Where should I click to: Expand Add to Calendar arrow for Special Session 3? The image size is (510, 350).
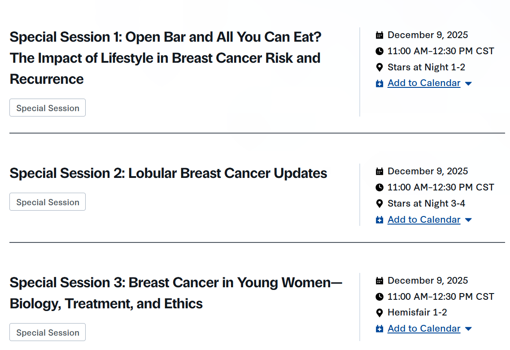pos(468,329)
